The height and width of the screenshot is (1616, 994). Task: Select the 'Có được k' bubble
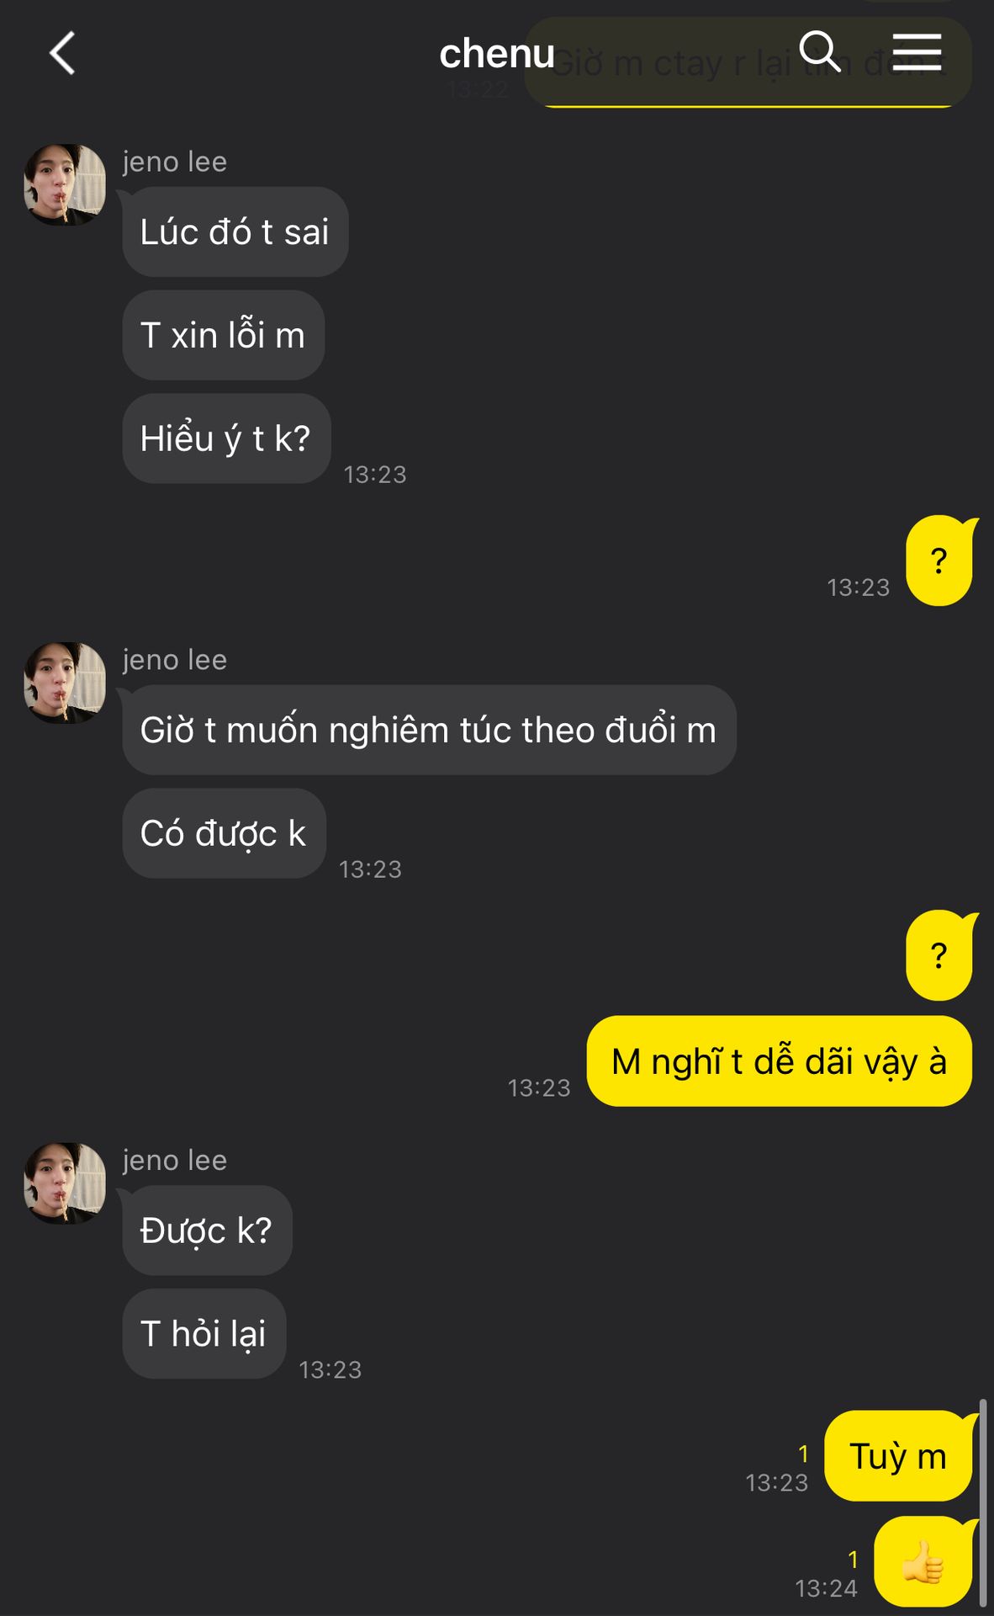tap(224, 833)
